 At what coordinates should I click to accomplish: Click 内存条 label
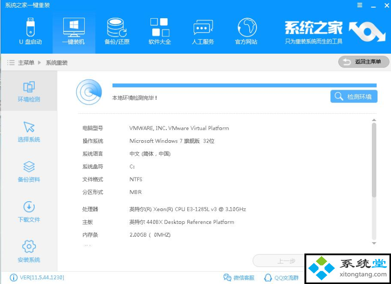point(90,235)
